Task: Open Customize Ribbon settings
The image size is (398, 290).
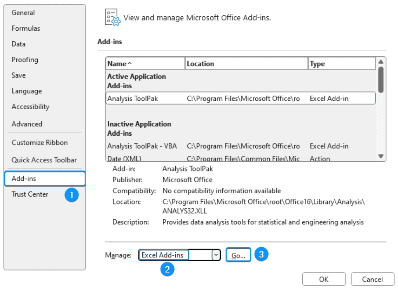Action: tap(40, 143)
